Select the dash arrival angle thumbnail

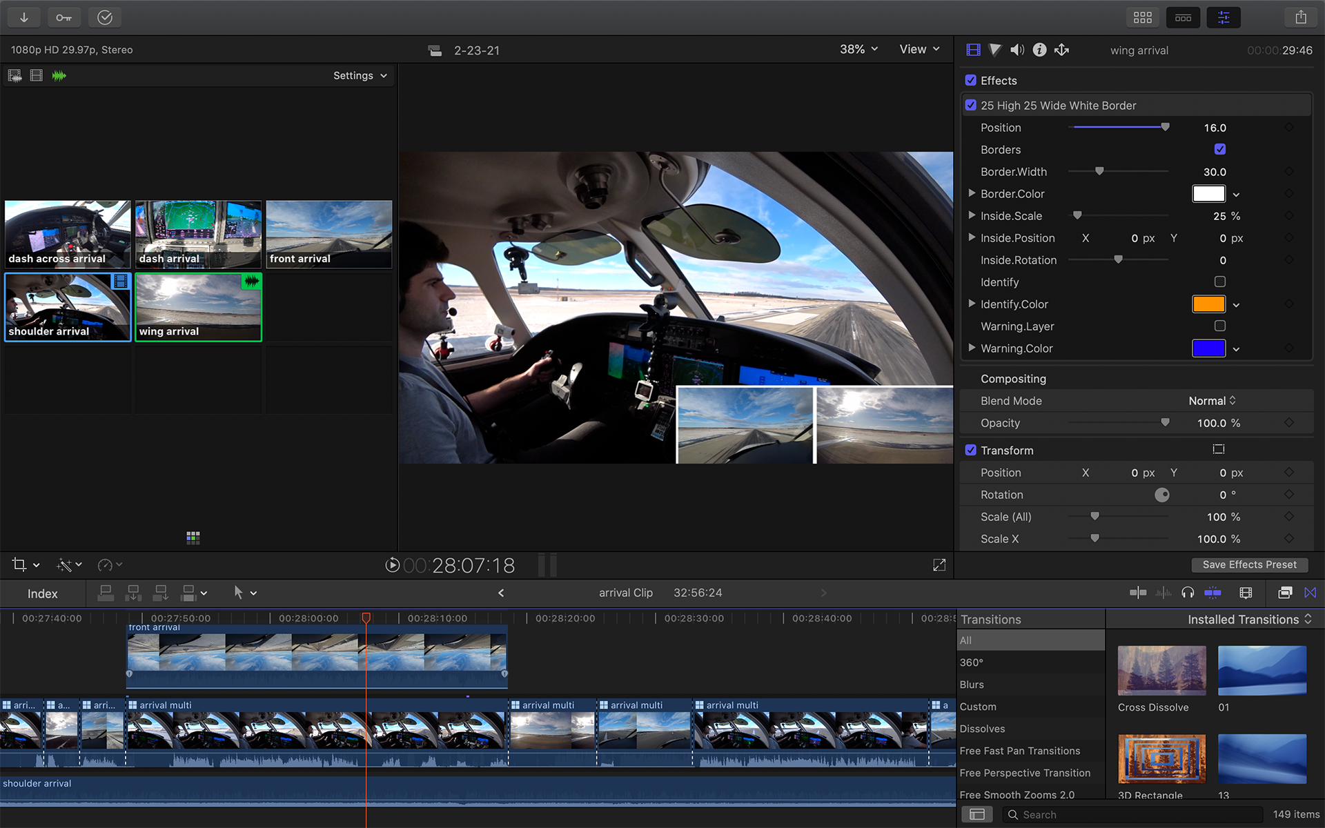198,234
